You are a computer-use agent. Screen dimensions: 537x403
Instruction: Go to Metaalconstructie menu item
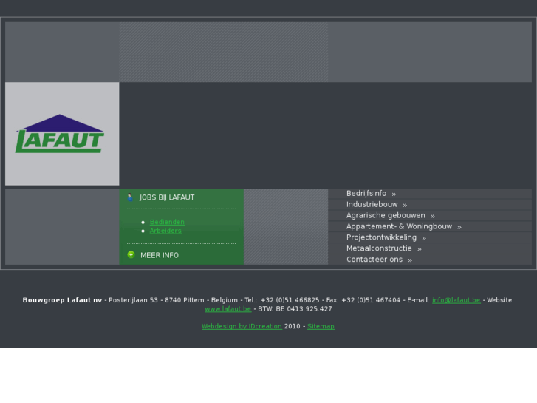click(379, 248)
